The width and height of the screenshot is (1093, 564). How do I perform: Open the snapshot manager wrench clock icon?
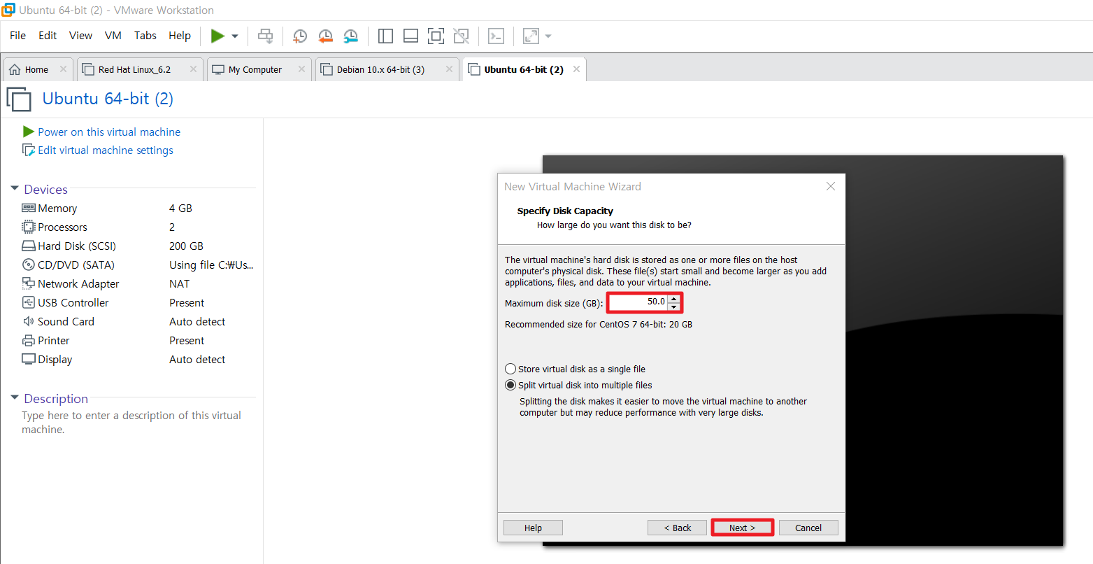click(351, 36)
